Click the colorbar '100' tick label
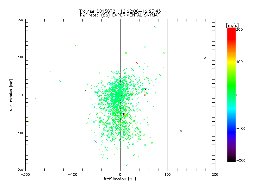 tap(239, 62)
